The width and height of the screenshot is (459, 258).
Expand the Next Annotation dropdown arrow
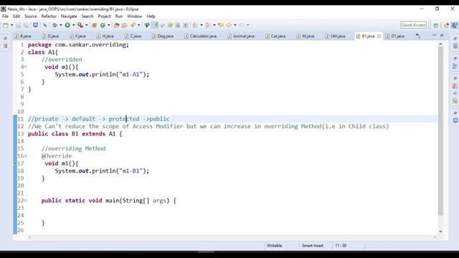click(202, 25)
